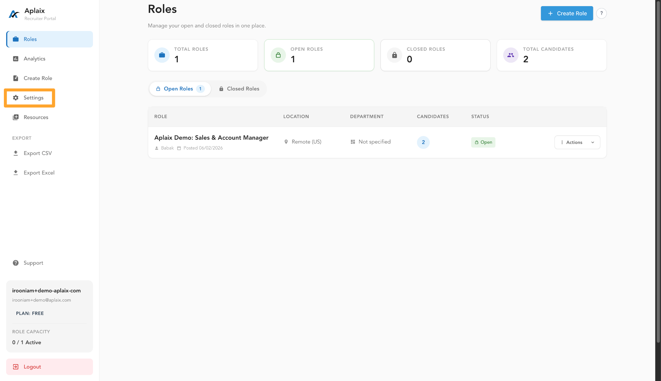Click the Total Candidates summary card
This screenshot has height=381, width=661.
point(552,55)
